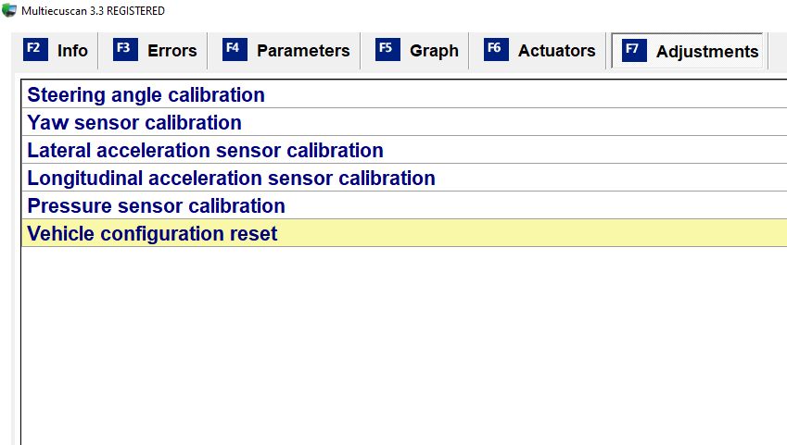Click the F4 key badge icon
The height and width of the screenshot is (445, 787).
tap(235, 49)
